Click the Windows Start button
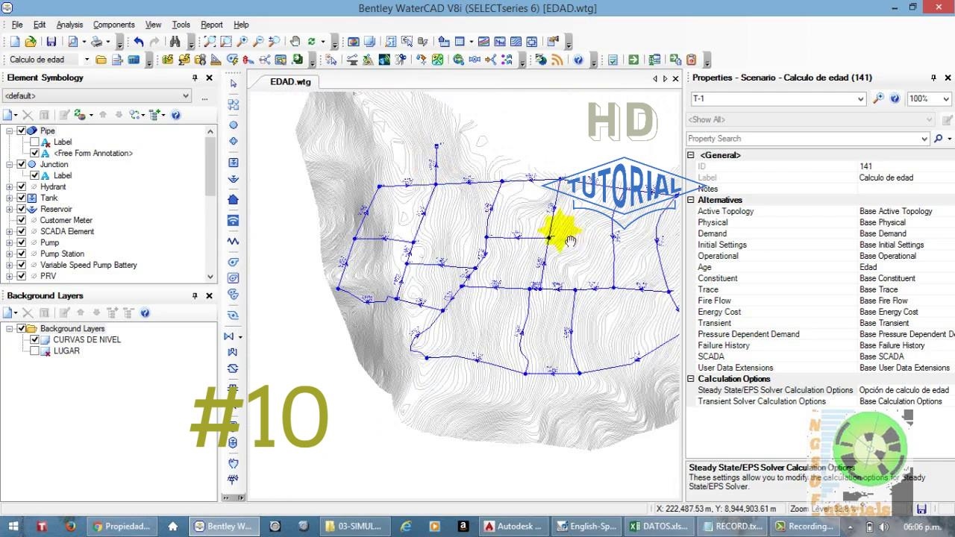The width and height of the screenshot is (955, 537). click(13, 527)
